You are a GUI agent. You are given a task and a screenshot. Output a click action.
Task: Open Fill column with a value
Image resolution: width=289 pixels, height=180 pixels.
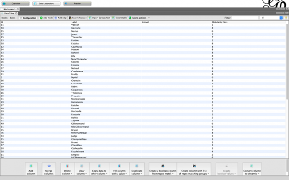pyautogui.click(x=119, y=169)
